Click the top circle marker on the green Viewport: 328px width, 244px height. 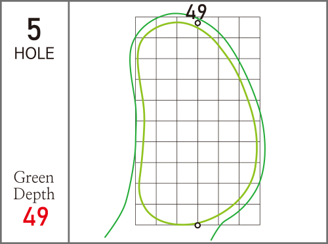pyautogui.click(x=197, y=23)
